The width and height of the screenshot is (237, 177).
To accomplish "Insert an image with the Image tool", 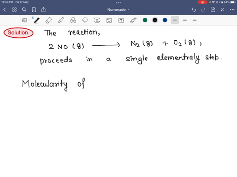I will point(109,20).
